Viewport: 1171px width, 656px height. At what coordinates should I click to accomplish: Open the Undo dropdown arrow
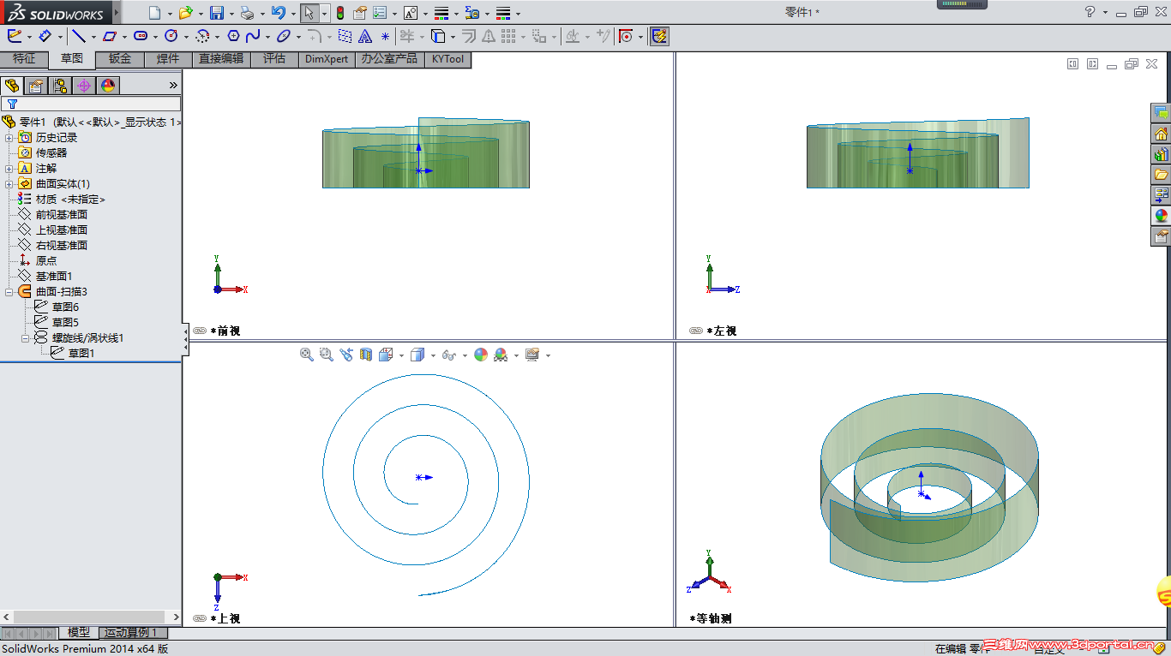[x=293, y=14]
